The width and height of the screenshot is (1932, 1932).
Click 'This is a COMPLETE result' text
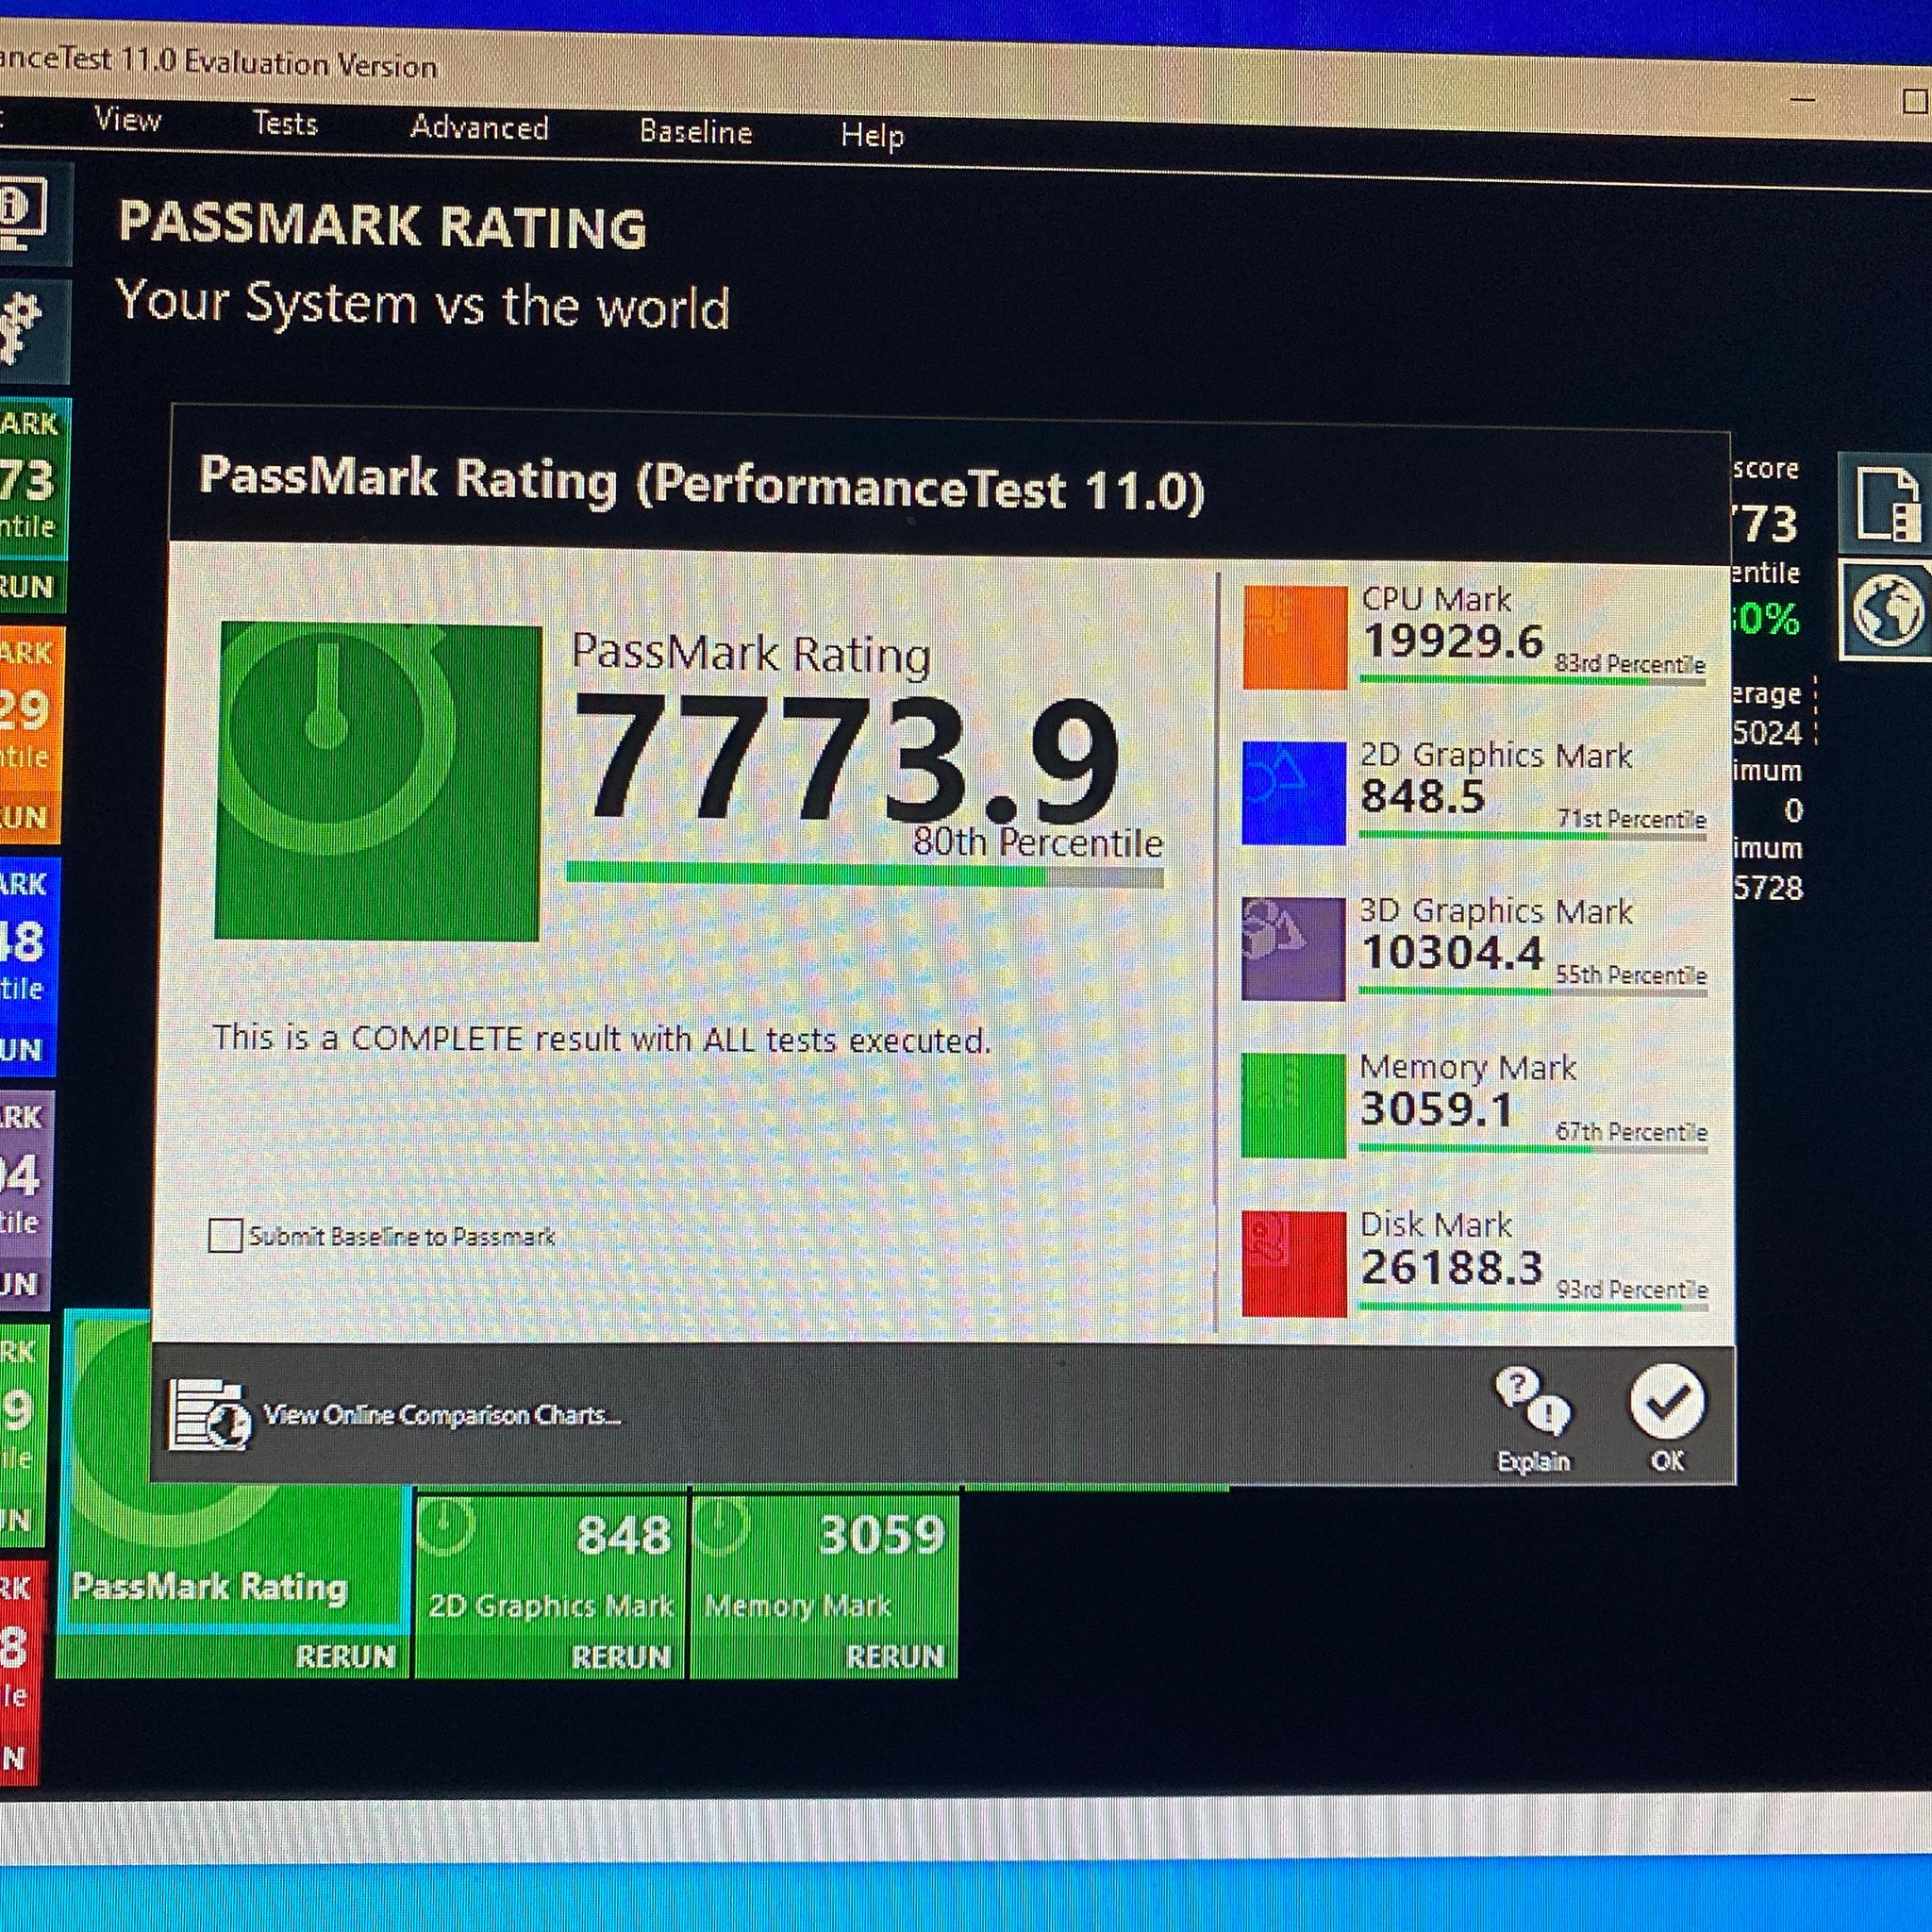point(601,1039)
